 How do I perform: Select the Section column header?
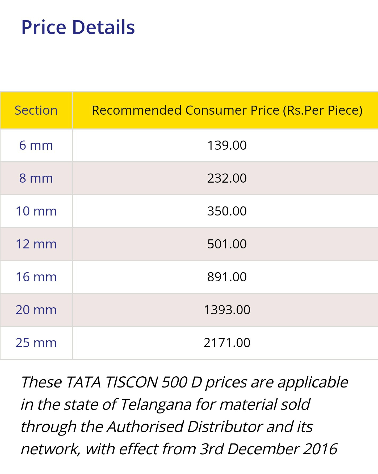pos(36,110)
